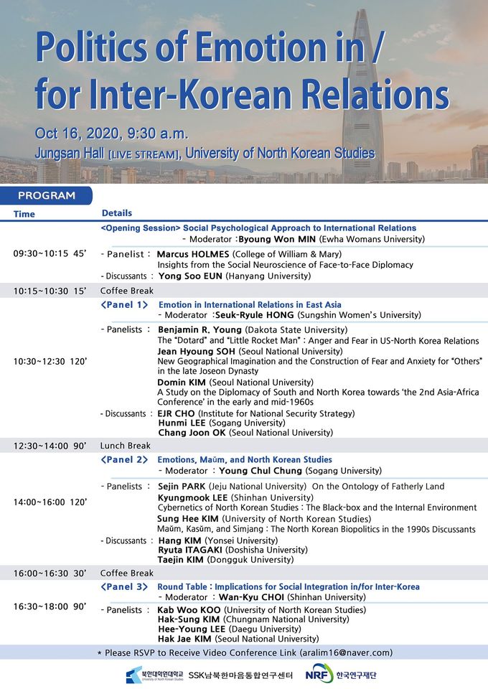Click the '<Panel 1>' heading

point(124,304)
